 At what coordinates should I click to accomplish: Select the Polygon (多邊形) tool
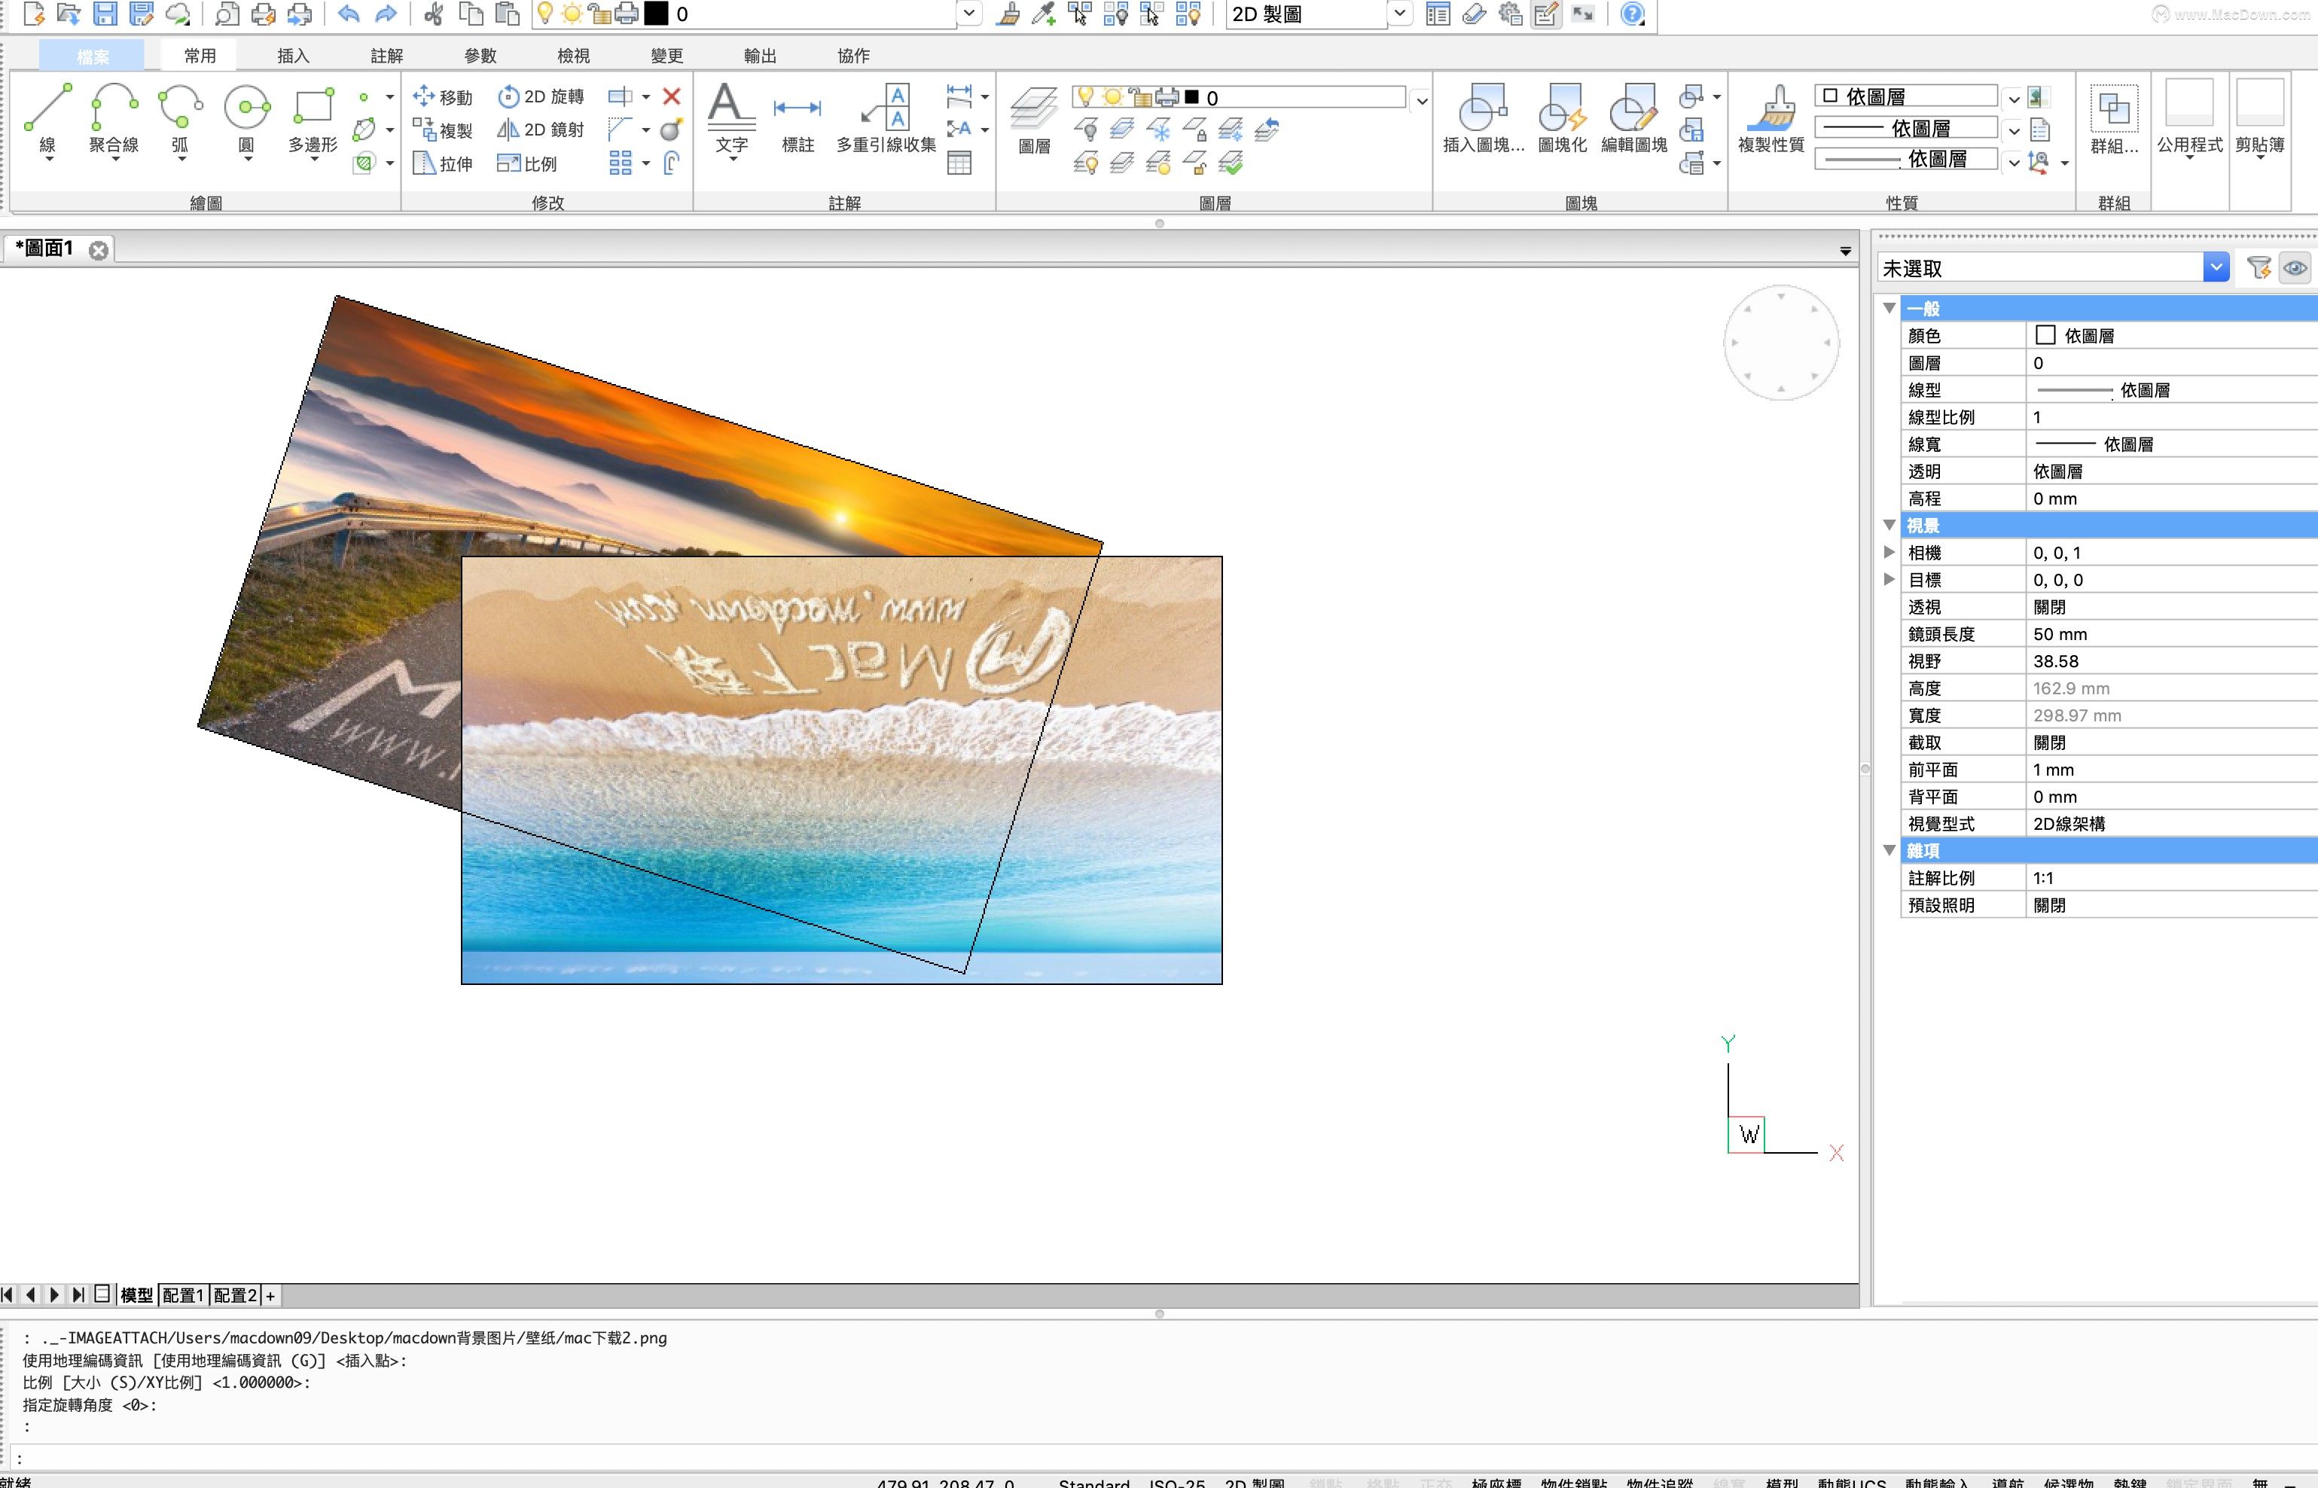point(313,120)
